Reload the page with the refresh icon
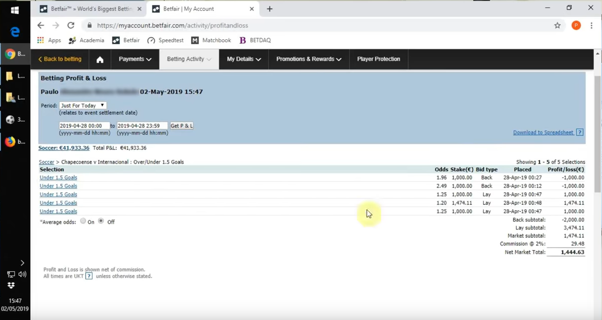This screenshot has width=602, height=320. coord(71,25)
